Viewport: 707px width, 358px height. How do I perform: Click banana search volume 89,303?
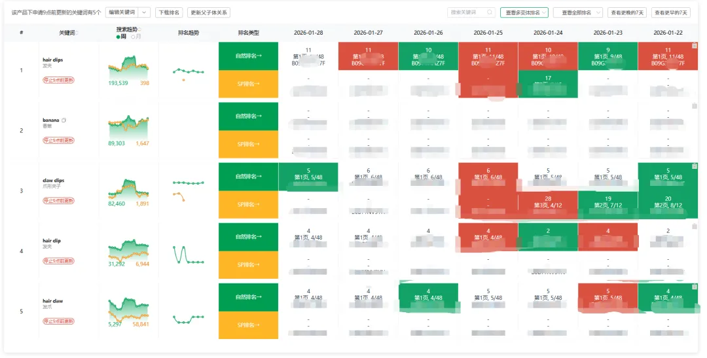(x=117, y=144)
